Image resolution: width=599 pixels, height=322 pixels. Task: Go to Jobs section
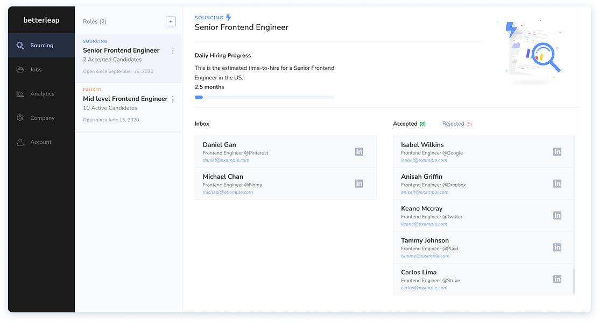click(41, 69)
